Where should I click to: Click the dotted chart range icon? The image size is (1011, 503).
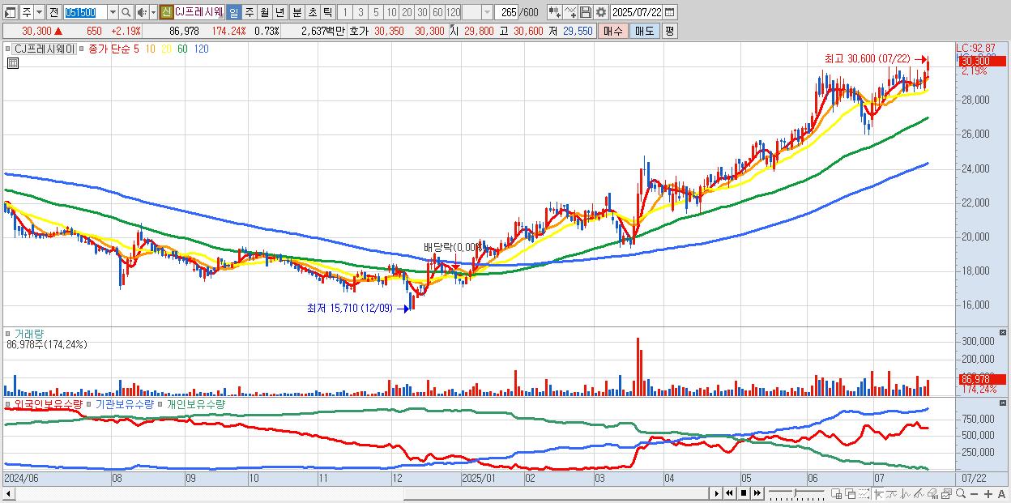click(x=864, y=494)
